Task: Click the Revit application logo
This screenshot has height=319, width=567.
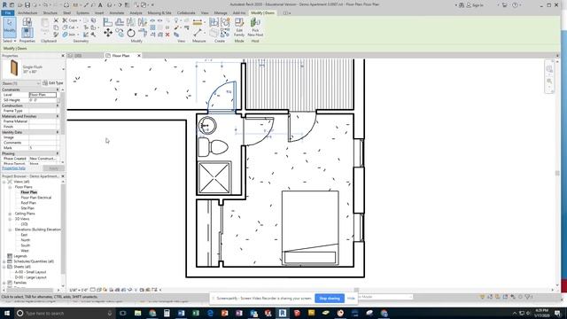Action: [4, 5]
